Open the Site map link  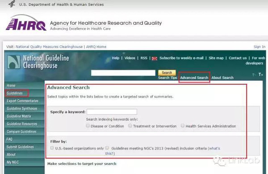(x=216, y=58)
